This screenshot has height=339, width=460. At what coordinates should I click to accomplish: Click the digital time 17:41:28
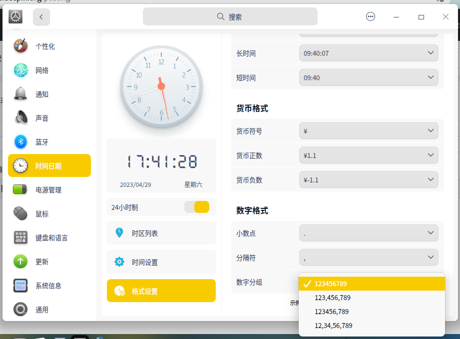(x=162, y=162)
